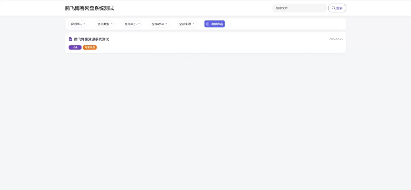Viewport: 411px width, 190px height.
Task: Select the orange 阿里网盘 tag
Action: click(90, 47)
